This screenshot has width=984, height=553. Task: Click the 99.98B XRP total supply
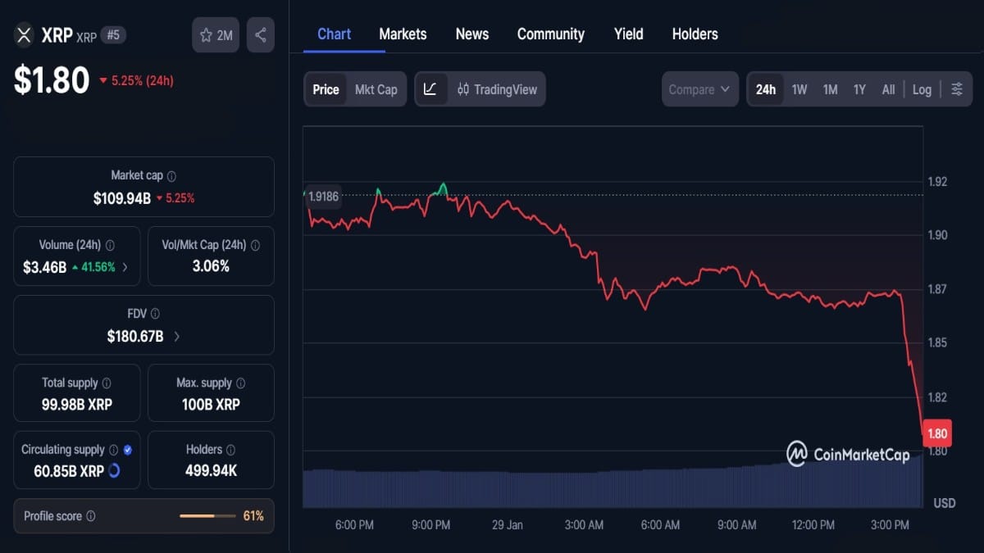[77, 404]
